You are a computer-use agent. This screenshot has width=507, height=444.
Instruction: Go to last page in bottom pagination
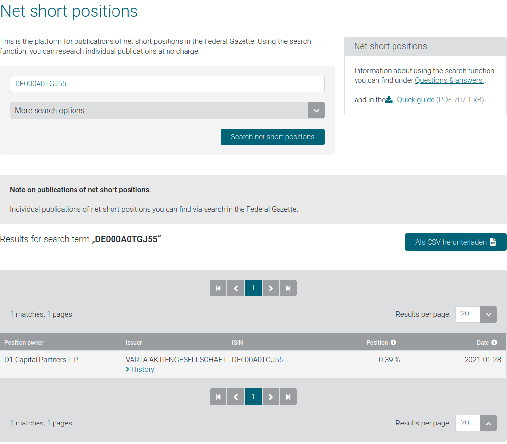pyautogui.click(x=288, y=397)
